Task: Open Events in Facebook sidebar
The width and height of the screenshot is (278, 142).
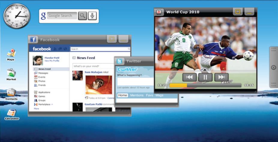Action: pyautogui.click(x=40, y=77)
